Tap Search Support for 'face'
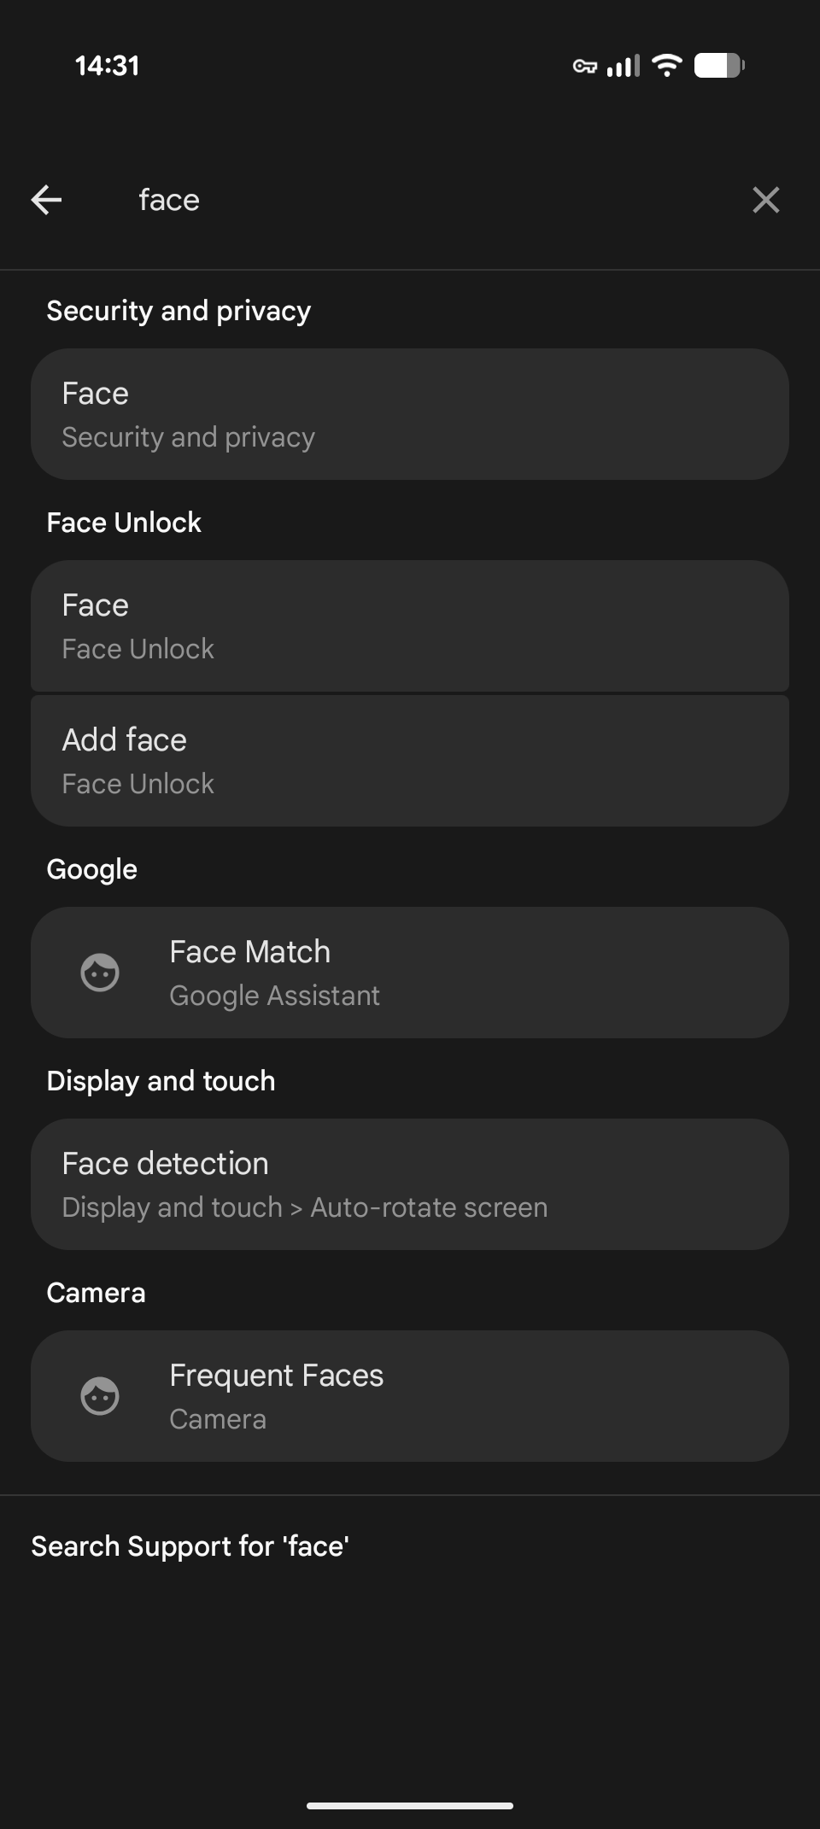820x1829 pixels. click(190, 1546)
